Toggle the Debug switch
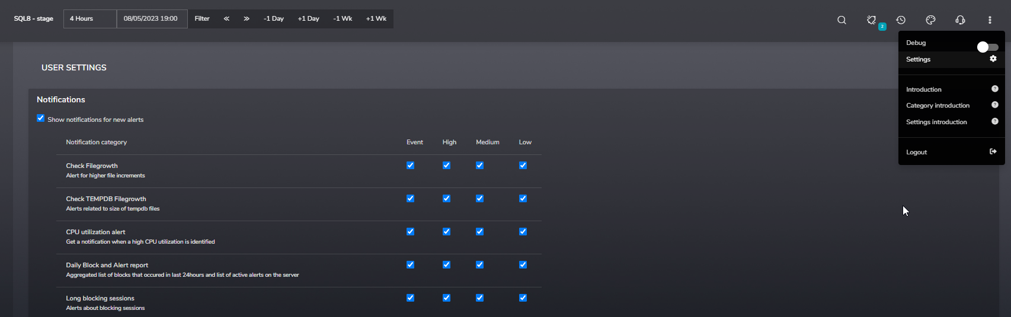 pos(987,47)
